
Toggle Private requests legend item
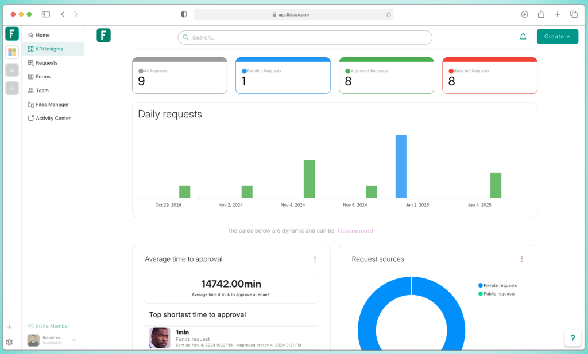pyautogui.click(x=497, y=285)
